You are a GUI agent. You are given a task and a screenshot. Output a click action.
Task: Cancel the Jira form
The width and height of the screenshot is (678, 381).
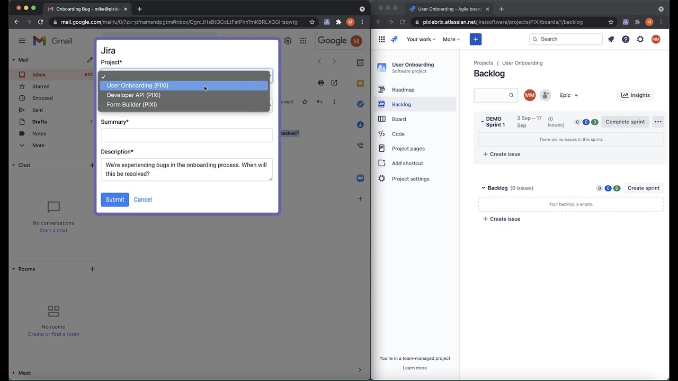click(x=142, y=199)
